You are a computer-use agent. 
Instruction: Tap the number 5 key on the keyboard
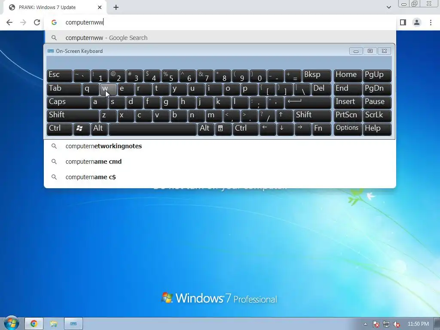tap(170, 76)
